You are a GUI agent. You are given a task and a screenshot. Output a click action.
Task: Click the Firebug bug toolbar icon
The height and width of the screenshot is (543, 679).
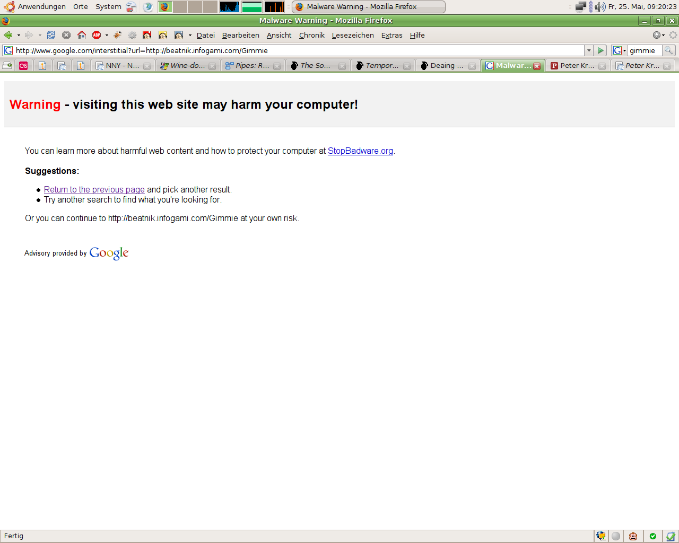(x=117, y=35)
